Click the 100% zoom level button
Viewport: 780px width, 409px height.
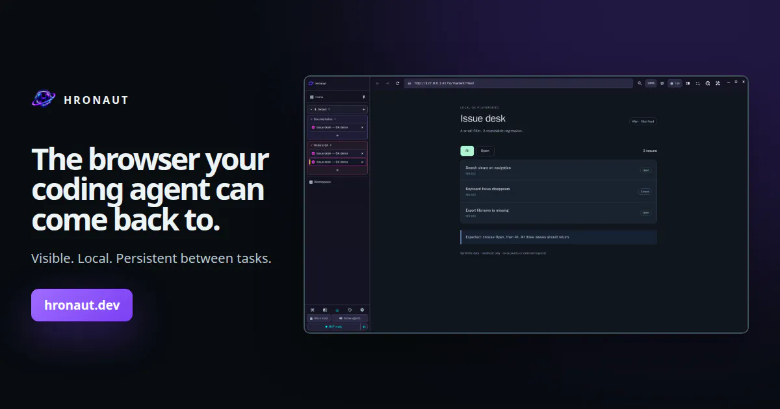pos(651,83)
